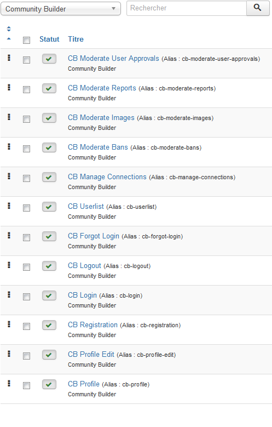Click the magnifier search button
272x427 pixels.
click(x=258, y=8)
